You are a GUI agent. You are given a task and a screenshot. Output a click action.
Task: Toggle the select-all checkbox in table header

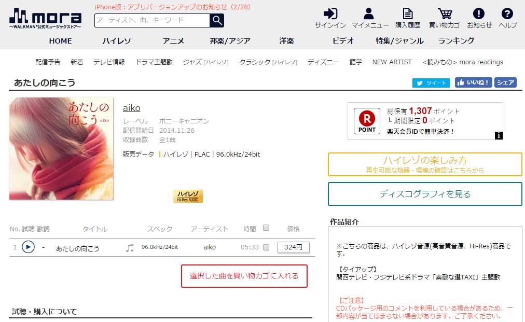(x=266, y=228)
